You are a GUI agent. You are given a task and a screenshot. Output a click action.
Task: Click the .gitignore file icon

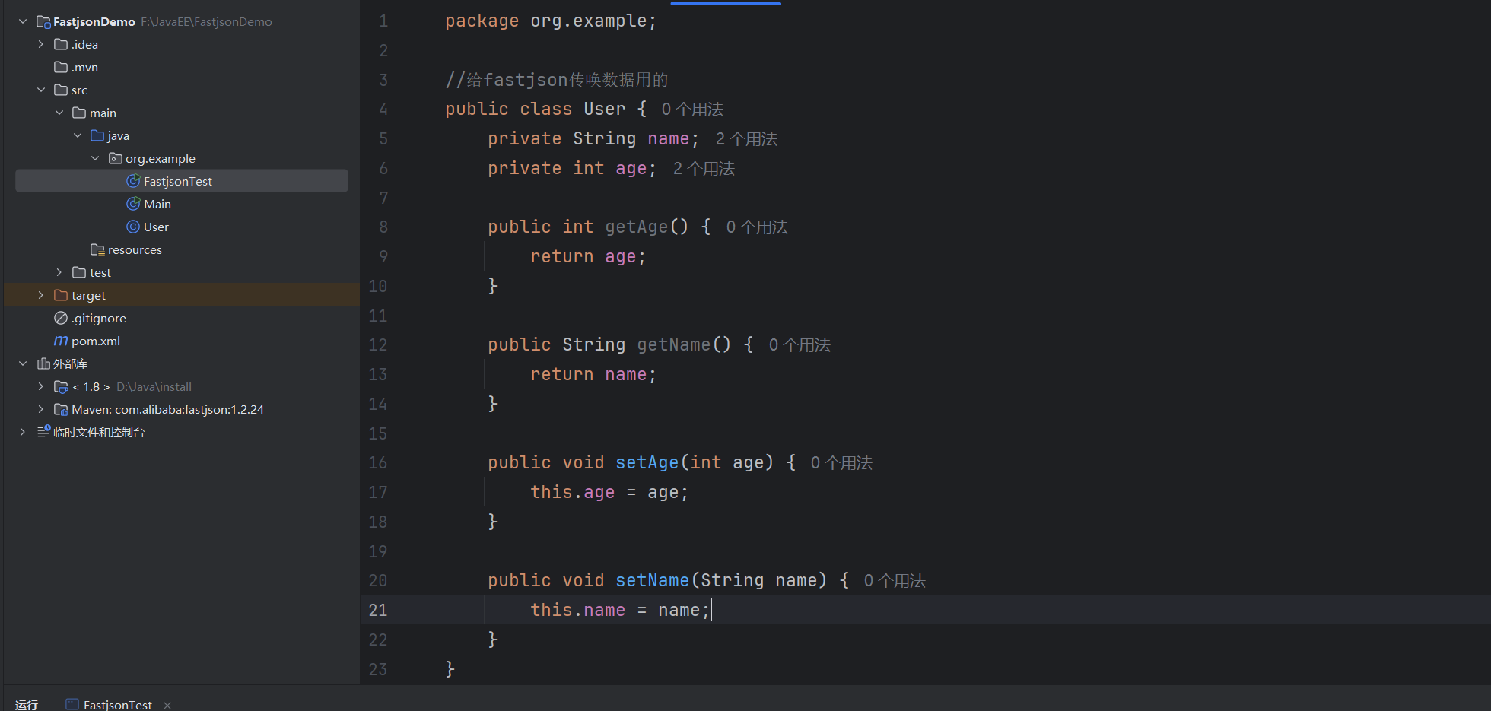coord(61,318)
